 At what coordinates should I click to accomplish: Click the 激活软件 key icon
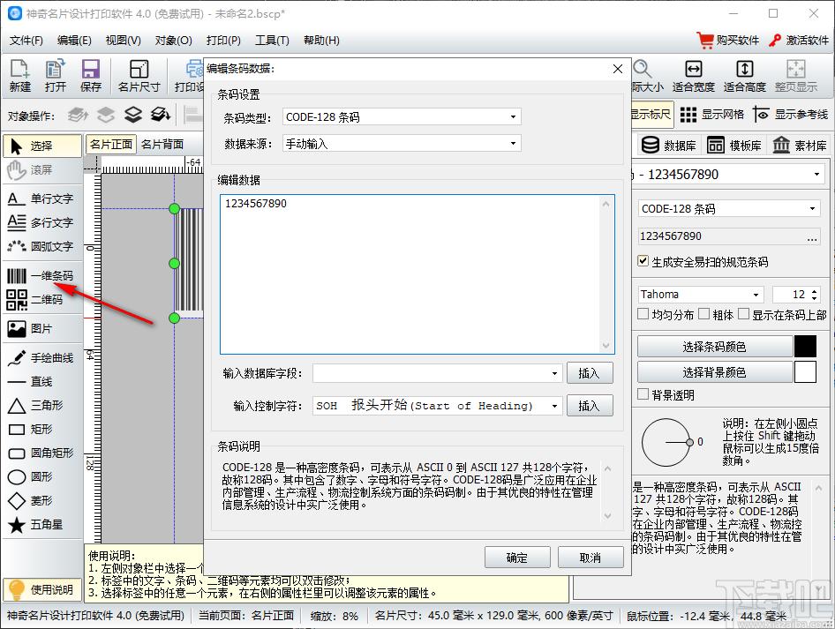(x=775, y=41)
